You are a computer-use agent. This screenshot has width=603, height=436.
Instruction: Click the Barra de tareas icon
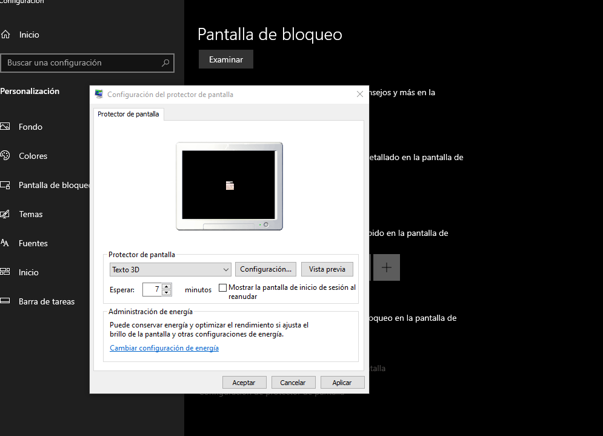5,301
